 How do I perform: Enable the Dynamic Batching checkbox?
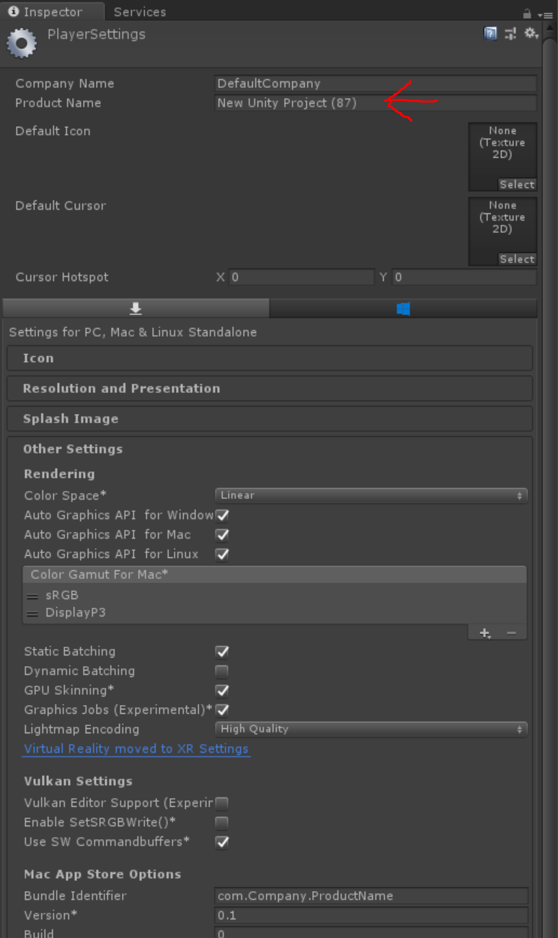click(222, 671)
